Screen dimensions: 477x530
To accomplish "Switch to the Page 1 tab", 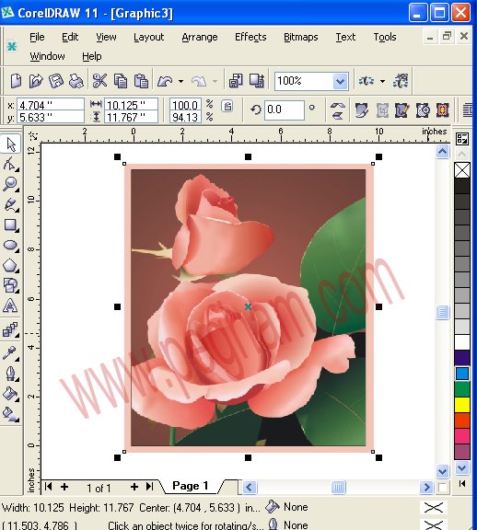I will click(x=191, y=486).
